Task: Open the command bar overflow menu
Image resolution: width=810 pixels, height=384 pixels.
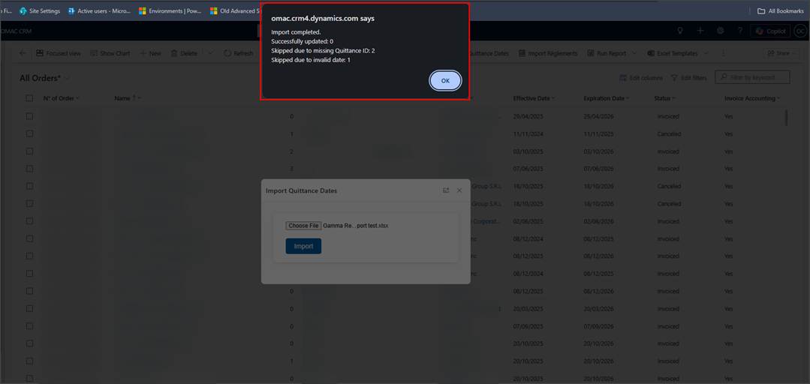Action: pyautogui.click(x=723, y=53)
